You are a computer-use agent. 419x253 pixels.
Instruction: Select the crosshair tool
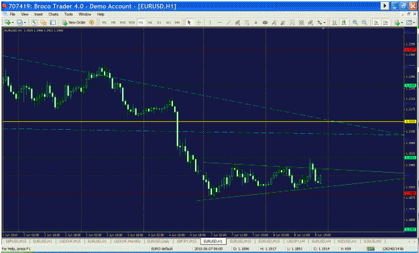pos(198,23)
